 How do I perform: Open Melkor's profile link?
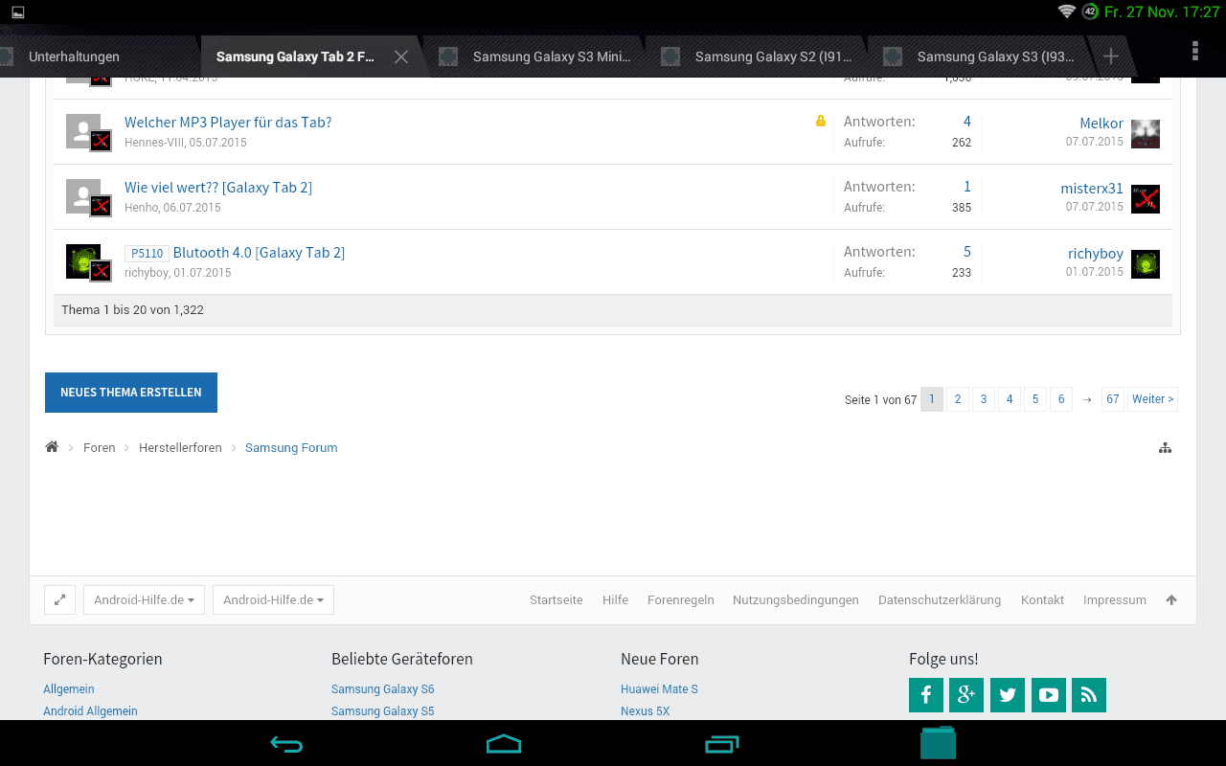(x=1101, y=124)
